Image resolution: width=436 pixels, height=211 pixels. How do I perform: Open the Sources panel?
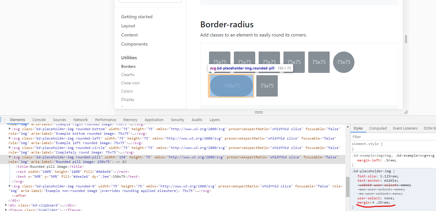(59, 120)
